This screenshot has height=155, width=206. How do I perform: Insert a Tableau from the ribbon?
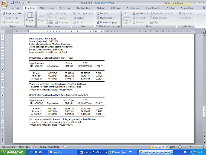[30, 17]
